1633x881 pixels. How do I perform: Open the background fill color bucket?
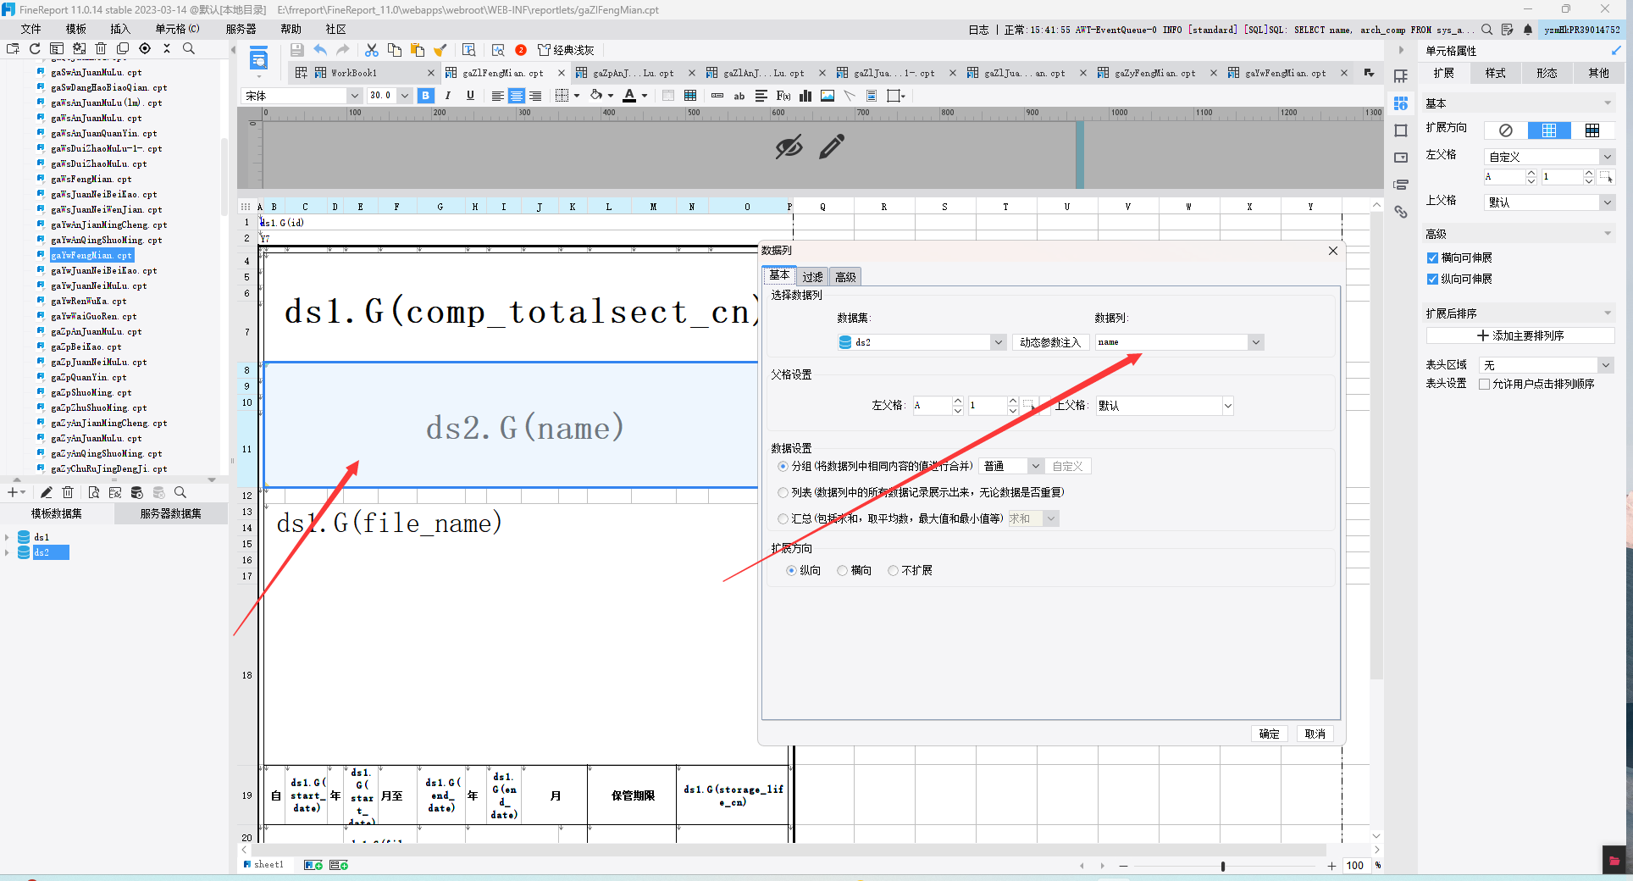[x=596, y=96]
